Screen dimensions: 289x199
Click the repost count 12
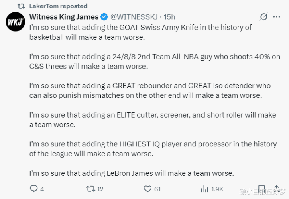(x=100, y=189)
